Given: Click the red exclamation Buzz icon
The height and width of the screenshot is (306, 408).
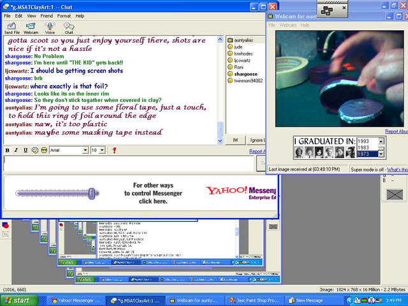Looking at the screenshot, I should (114, 150).
